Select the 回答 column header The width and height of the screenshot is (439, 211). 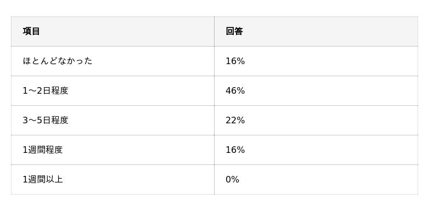[234, 31]
